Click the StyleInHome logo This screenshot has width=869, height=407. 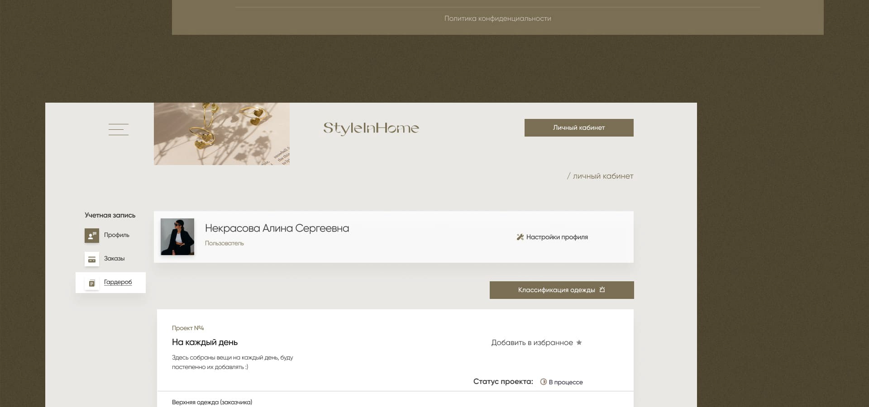[371, 128]
